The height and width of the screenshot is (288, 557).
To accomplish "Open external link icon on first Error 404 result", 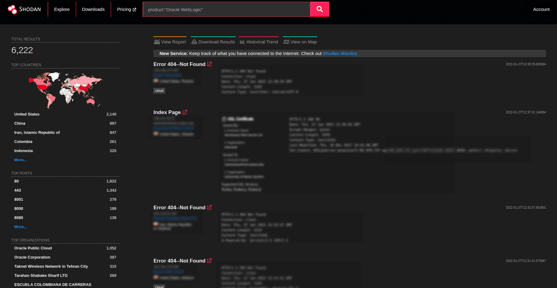I will [x=210, y=64].
